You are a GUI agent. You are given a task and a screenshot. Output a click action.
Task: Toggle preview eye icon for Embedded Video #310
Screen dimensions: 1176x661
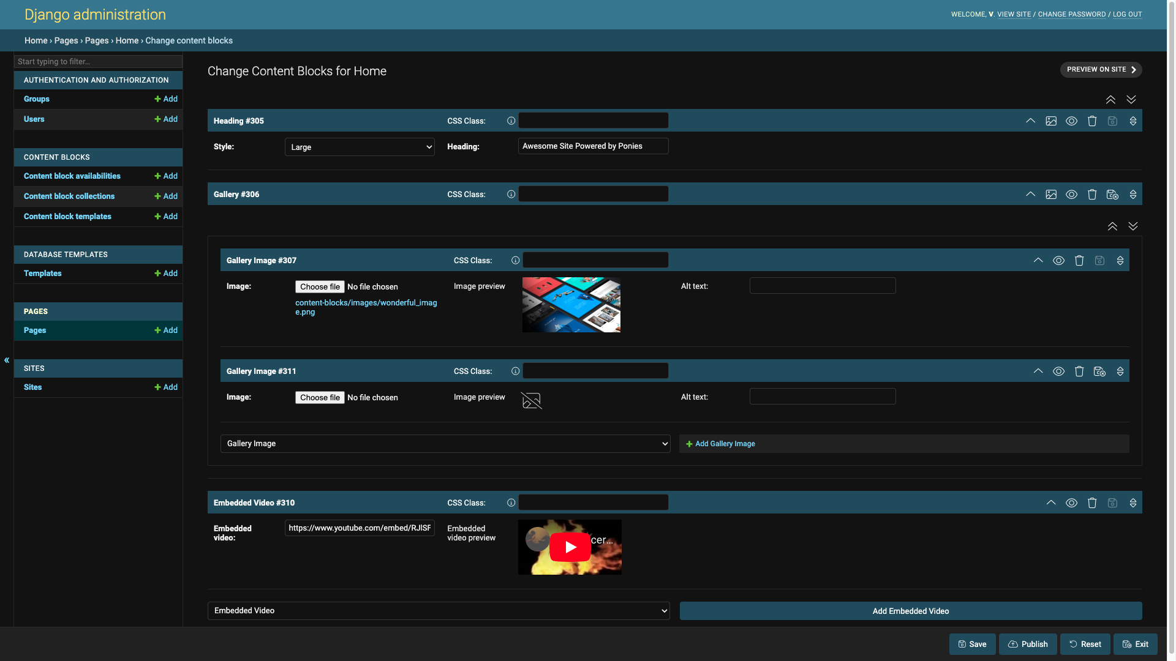(x=1072, y=503)
